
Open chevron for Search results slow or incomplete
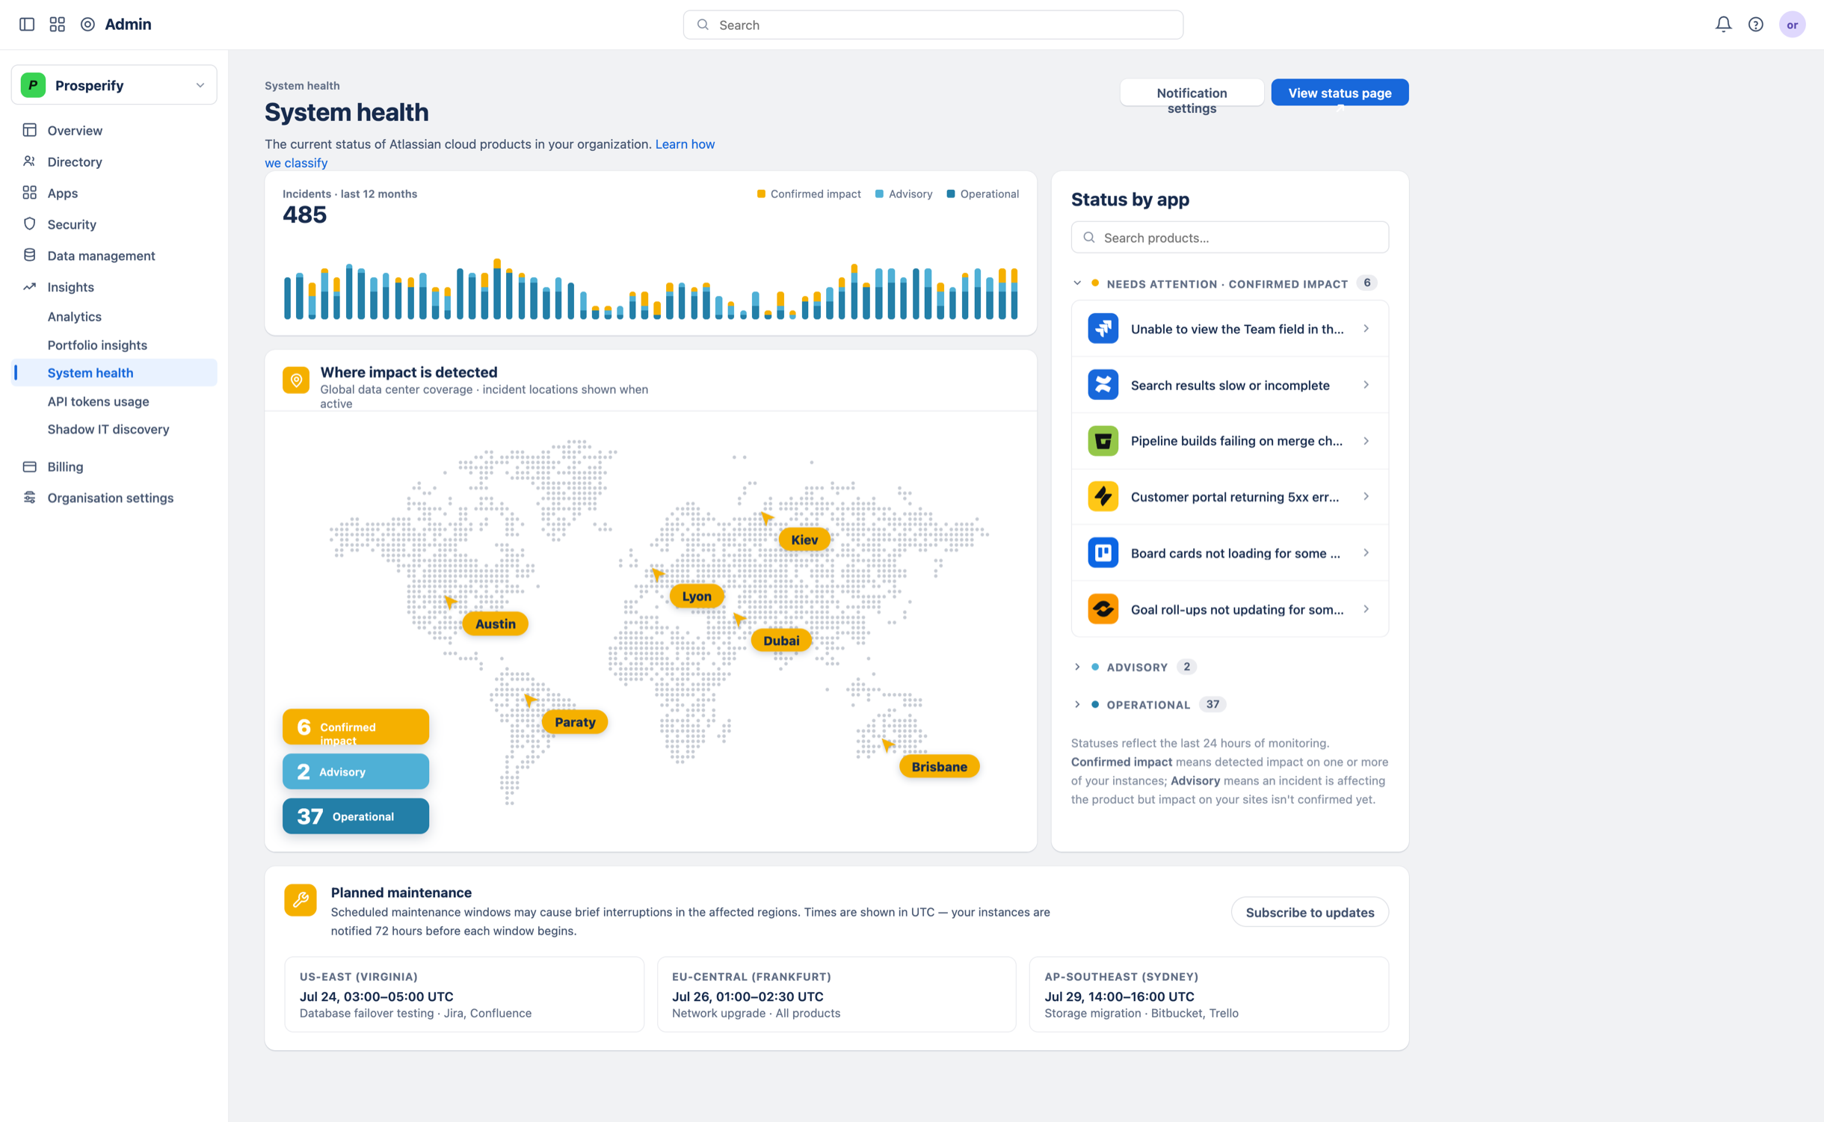(x=1367, y=385)
